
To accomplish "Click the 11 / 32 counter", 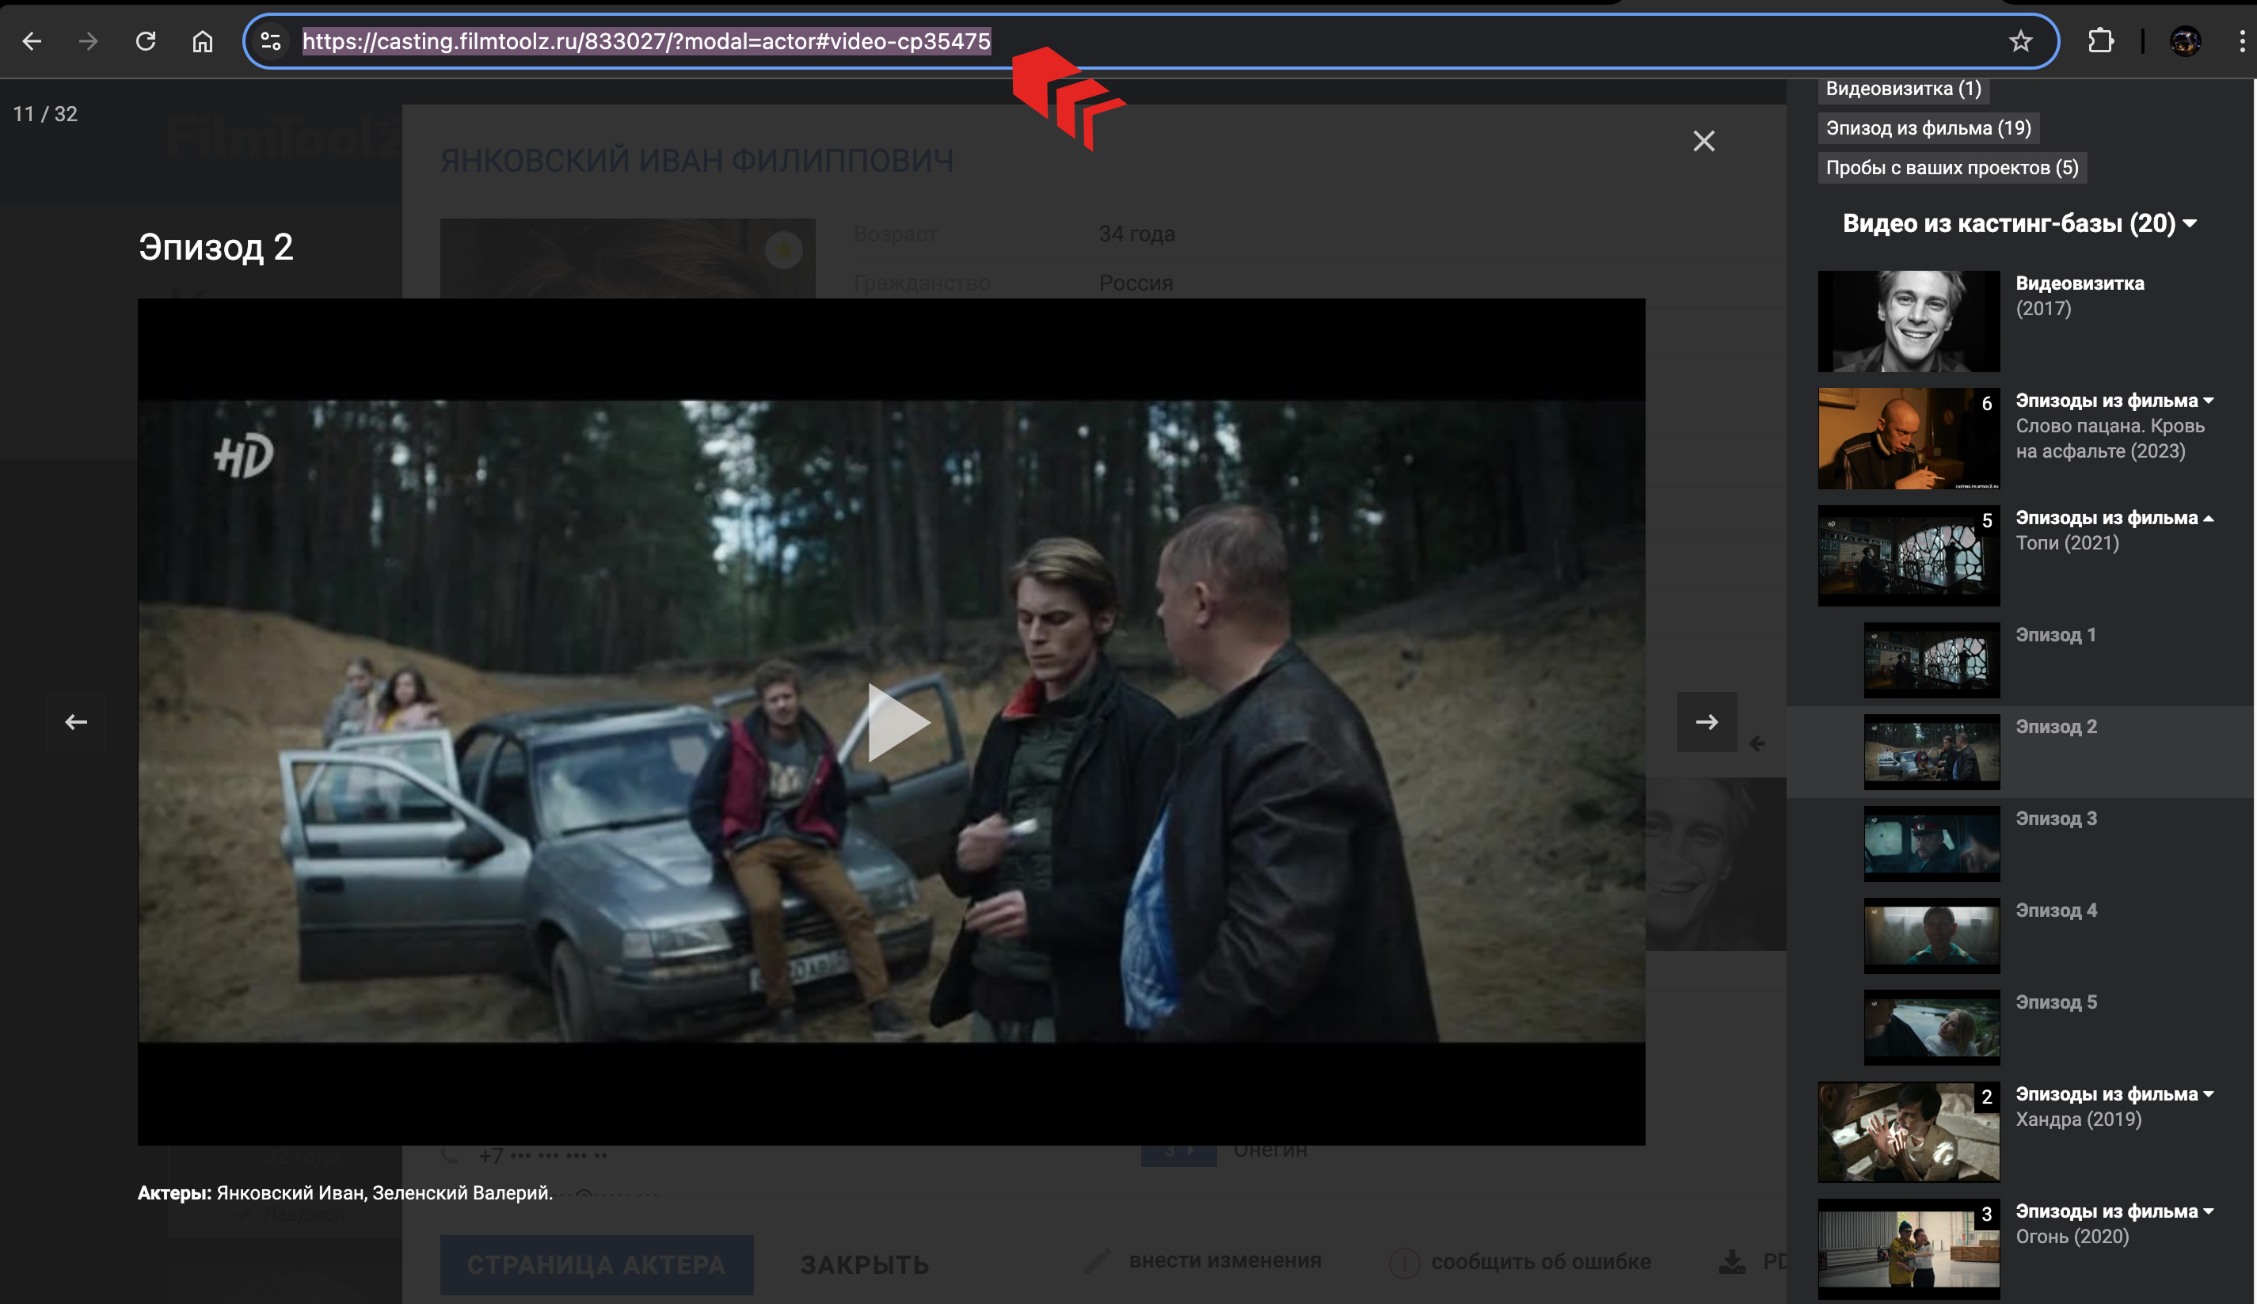I will pyautogui.click(x=45, y=114).
